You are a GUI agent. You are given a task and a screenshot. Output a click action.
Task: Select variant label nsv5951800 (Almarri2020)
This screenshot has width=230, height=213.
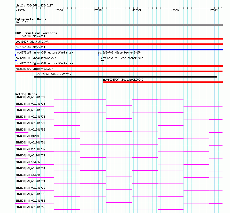click(34, 69)
